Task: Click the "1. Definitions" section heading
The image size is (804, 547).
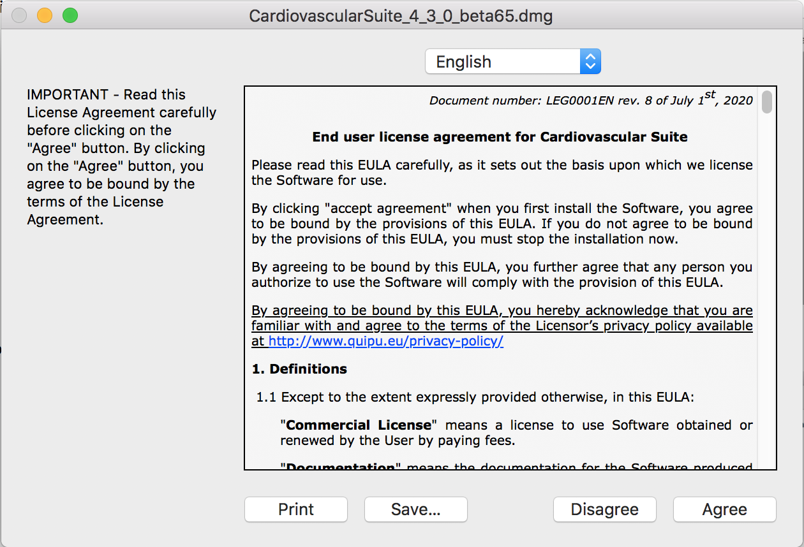Action: click(x=299, y=369)
